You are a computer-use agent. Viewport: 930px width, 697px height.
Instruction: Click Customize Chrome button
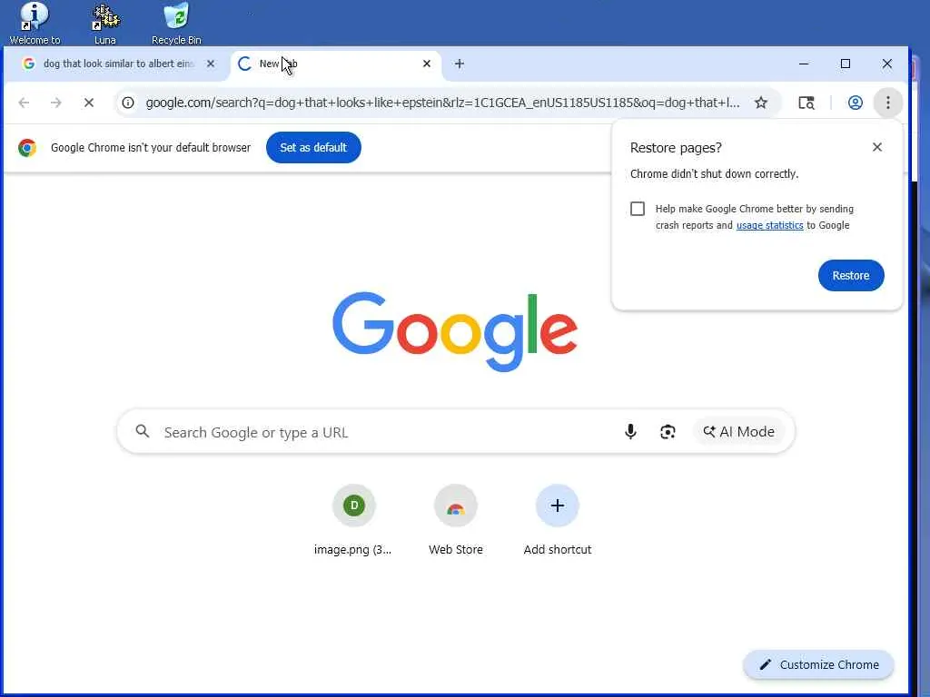pyautogui.click(x=818, y=664)
